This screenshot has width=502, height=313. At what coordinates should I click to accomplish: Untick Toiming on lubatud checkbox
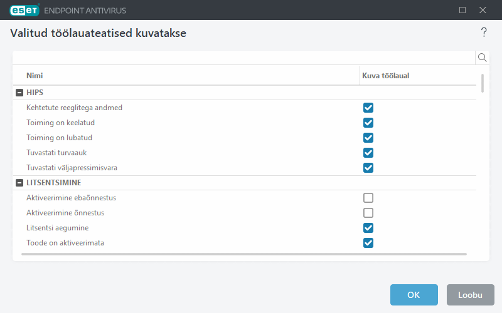368,138
